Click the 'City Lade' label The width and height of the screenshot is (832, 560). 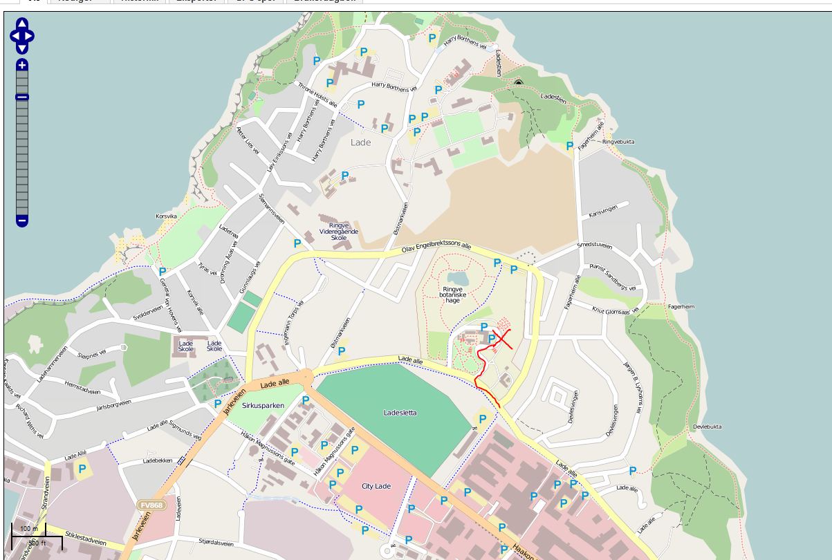coord(376,486)
